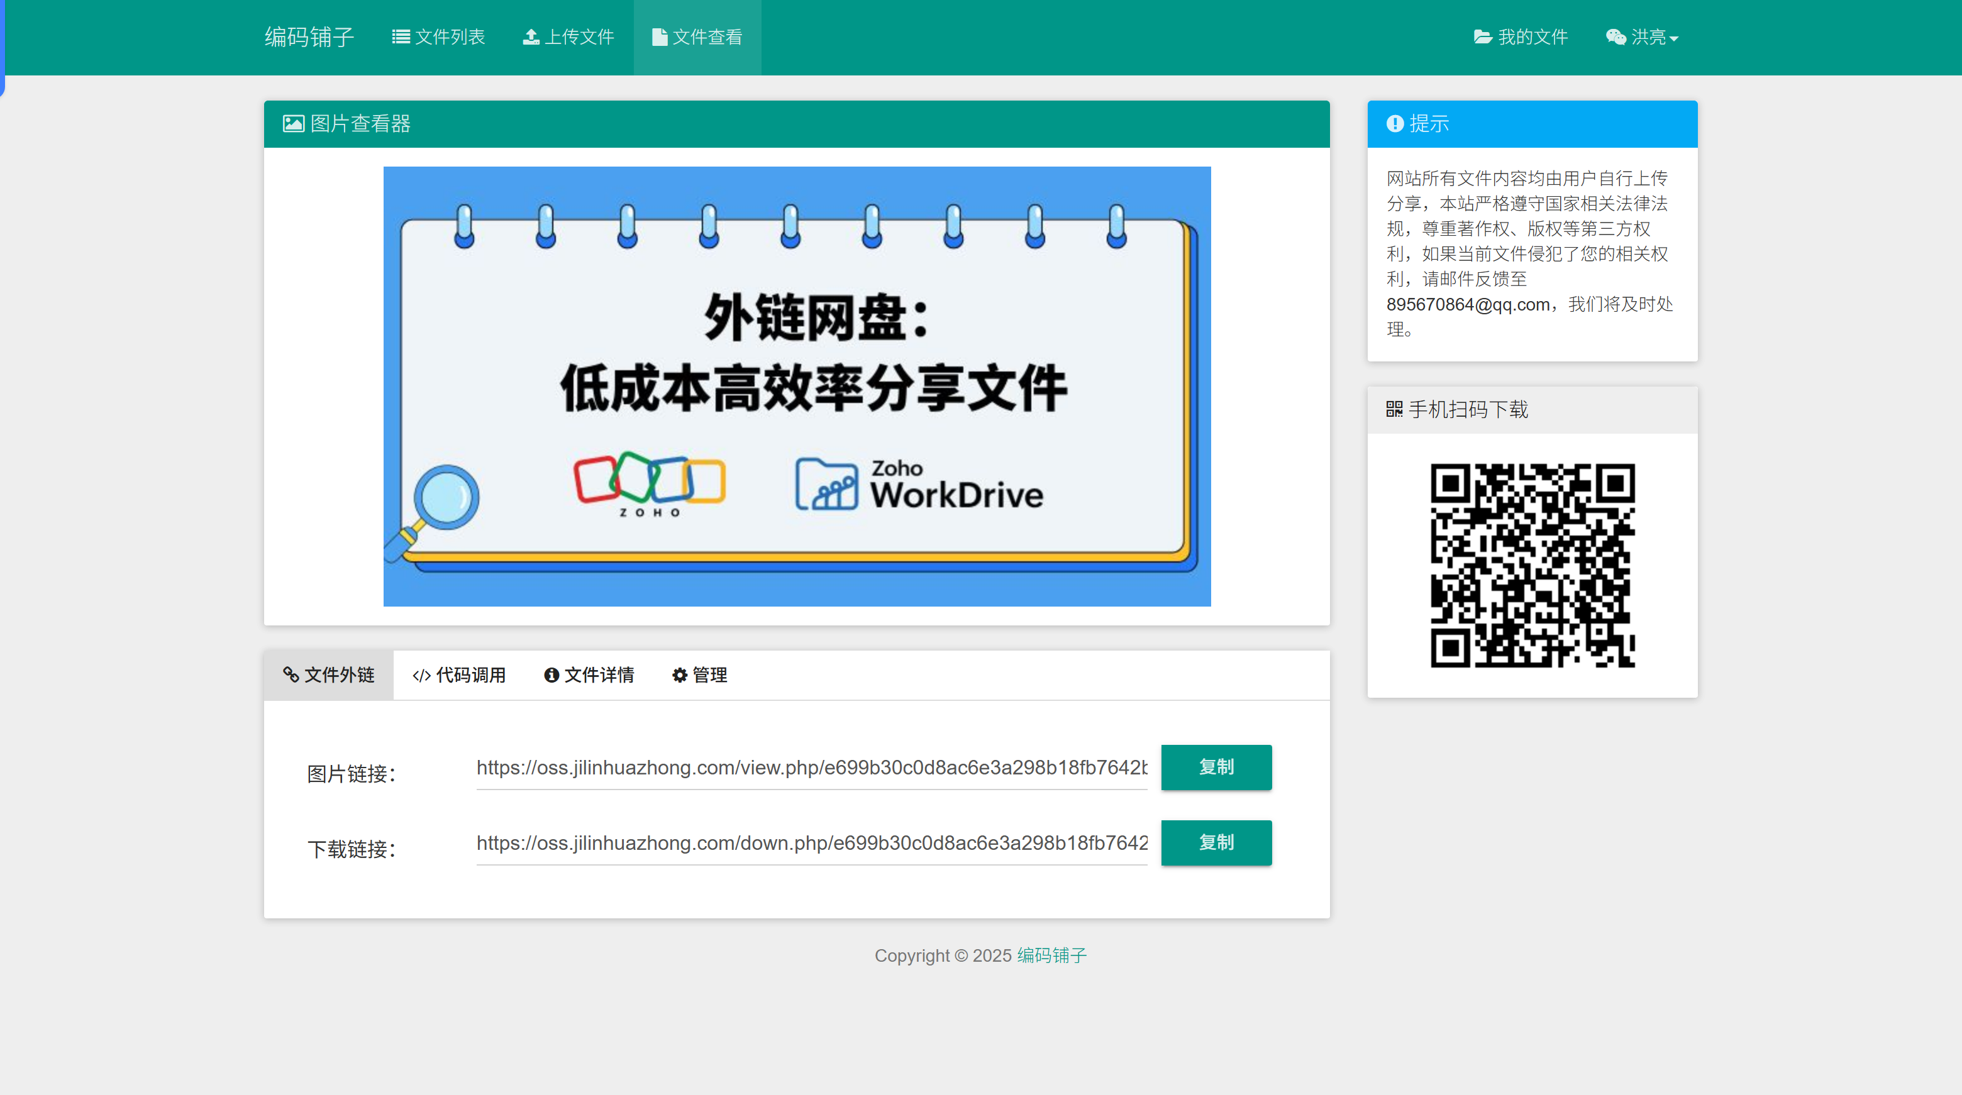Click the 文件详情 info icon
1962x1095 pixels.
point(551,676)
